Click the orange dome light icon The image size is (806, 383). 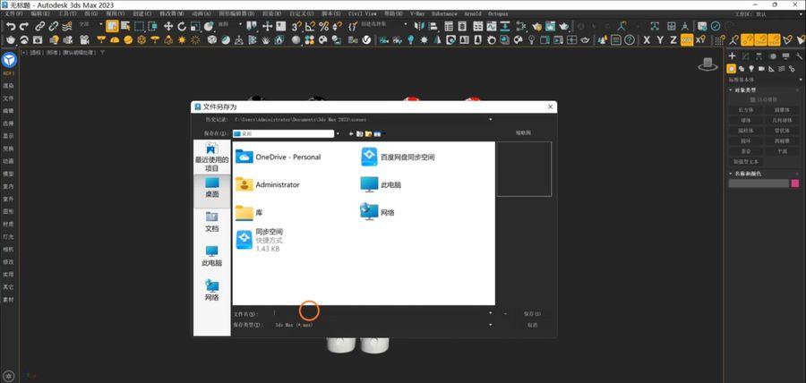pyautogui.click(x=115, y=39)
